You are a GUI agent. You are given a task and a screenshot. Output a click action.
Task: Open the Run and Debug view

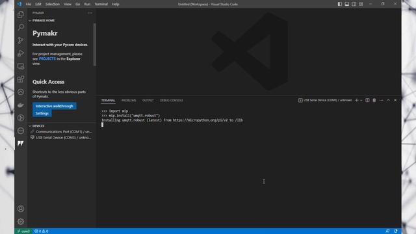click(x=21, y=53)
